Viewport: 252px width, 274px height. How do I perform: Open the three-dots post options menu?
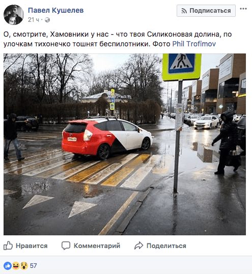[243, 9]
